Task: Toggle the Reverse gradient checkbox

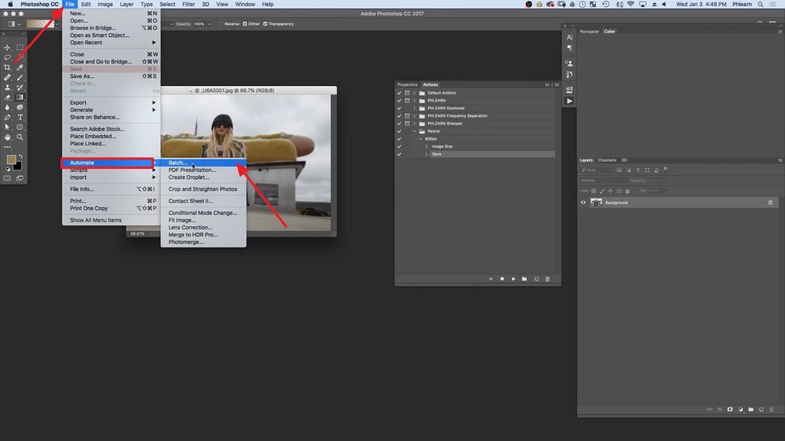Action: [x=221, y=24]
